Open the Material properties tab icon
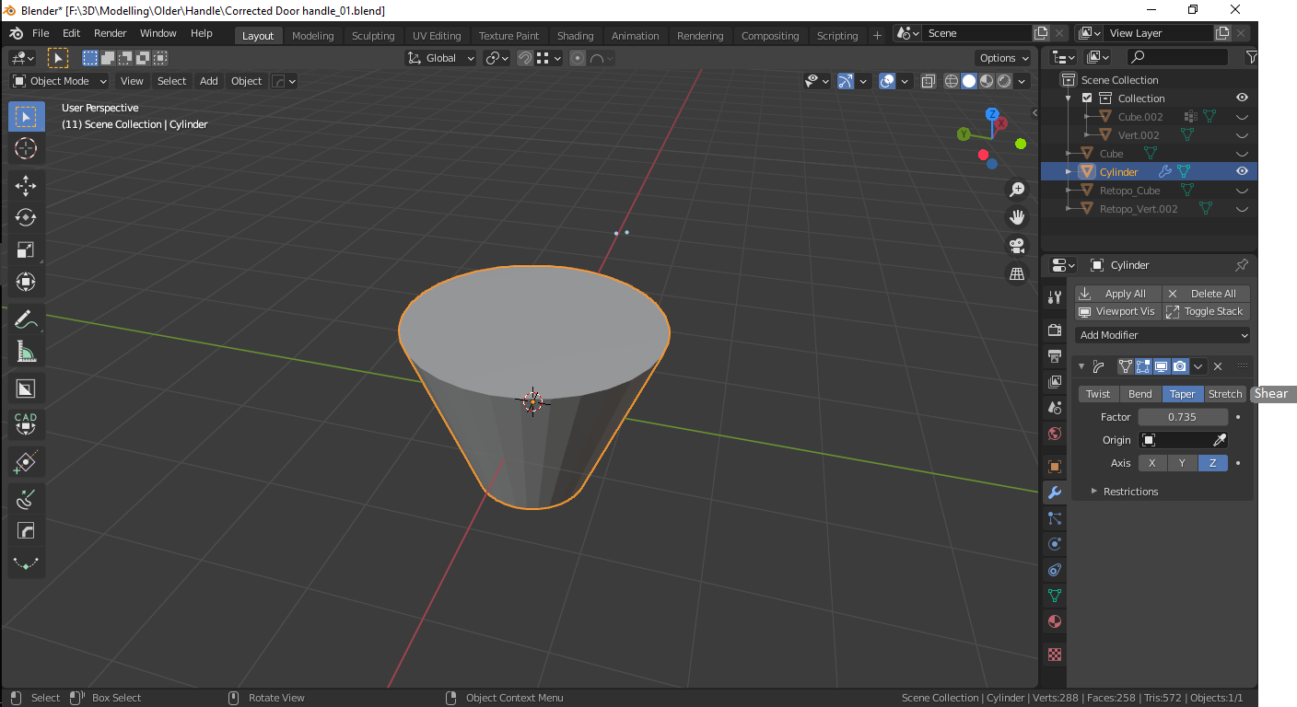Viewport: 1297px width, 707px height. pos(1056,621)
